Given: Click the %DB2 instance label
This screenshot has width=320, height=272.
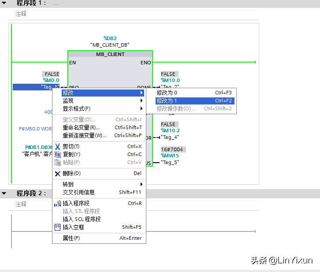Looking at the screenshot, I should (110, 38).
